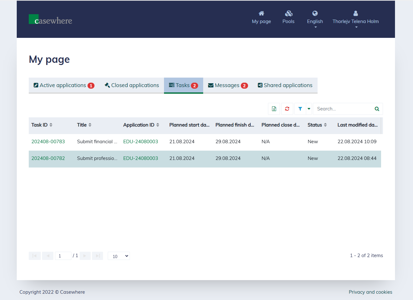Screen dimensions: 413x300
Task: Sort by the Task ID column arrows
Action: pos(51,125)
